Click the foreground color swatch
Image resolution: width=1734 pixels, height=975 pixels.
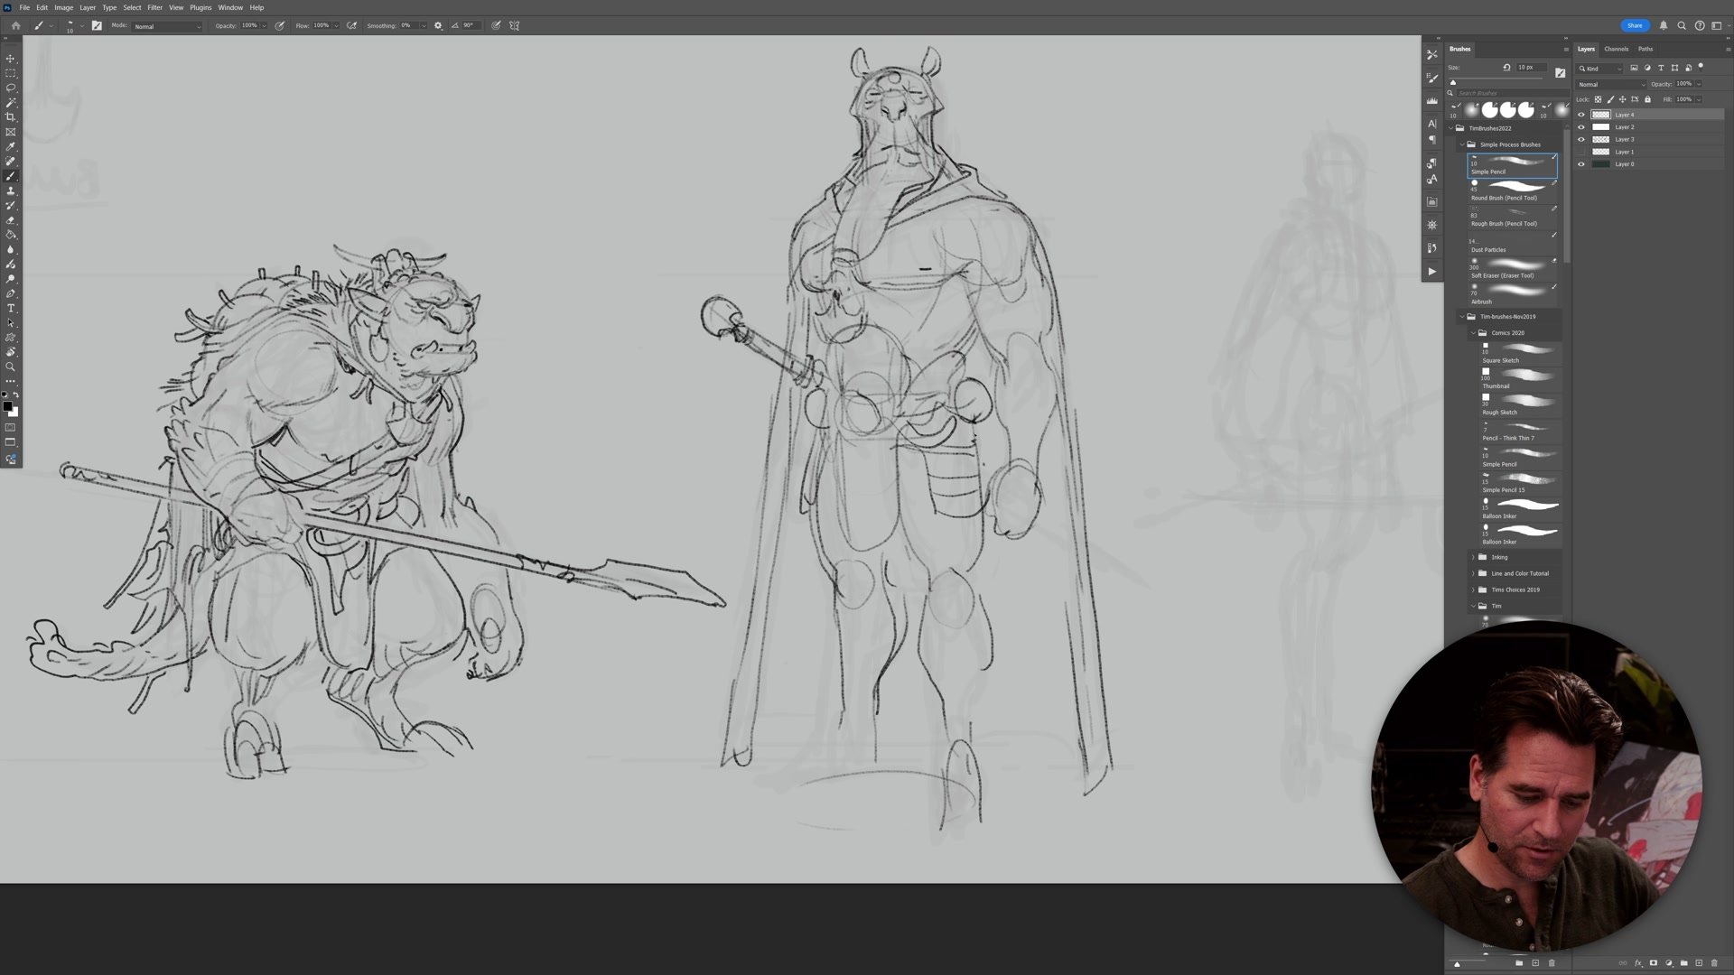pos(7,407)
